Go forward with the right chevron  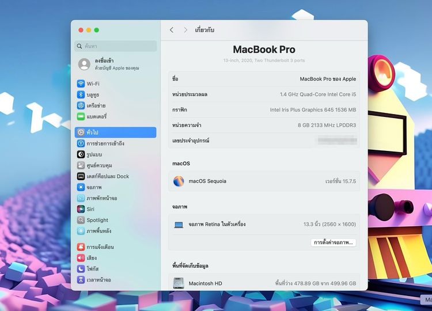click(x=185, y=30)
